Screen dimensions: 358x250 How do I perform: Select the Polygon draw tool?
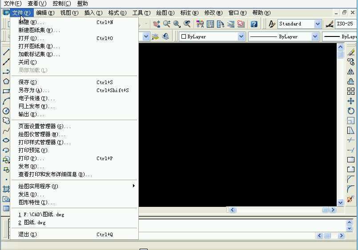pyautogui.click(x=6, y=81)
